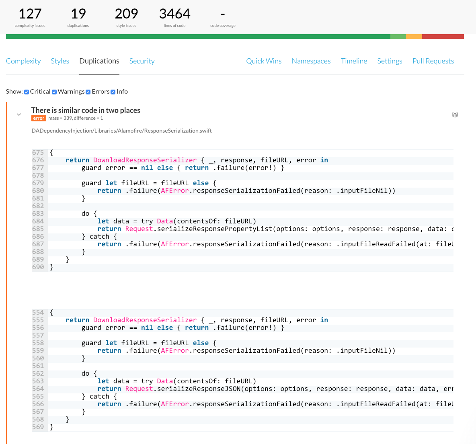
Task: Open the Quick Wins link
Action: (264, 61)
